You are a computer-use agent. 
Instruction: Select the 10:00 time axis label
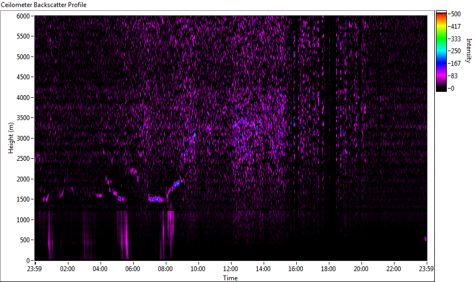click(x=198, y=269)
